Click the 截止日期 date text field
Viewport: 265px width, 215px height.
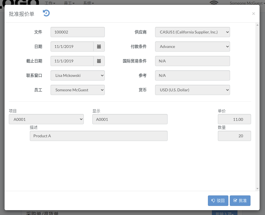click(72, 61)
